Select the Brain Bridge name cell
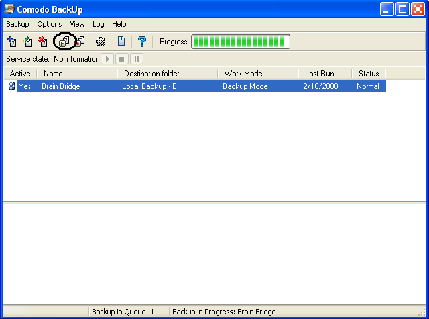429x319 pixels. (x=61, y=86)
